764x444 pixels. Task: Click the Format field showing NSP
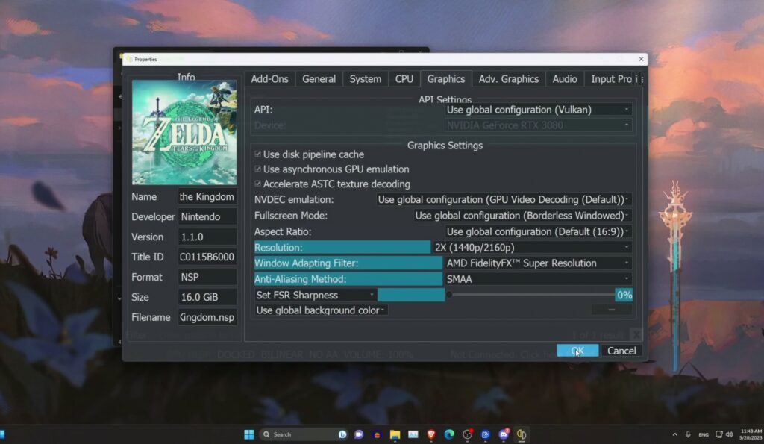[207, 277]
